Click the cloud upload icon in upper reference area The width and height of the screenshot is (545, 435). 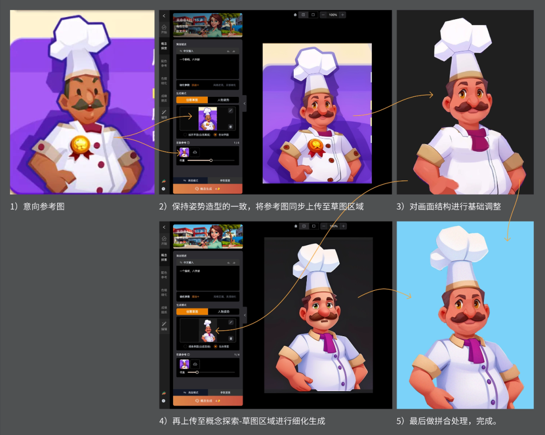(x=195, y=152)
